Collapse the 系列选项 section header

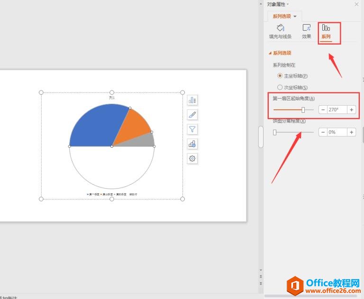[x=280, y=53]
